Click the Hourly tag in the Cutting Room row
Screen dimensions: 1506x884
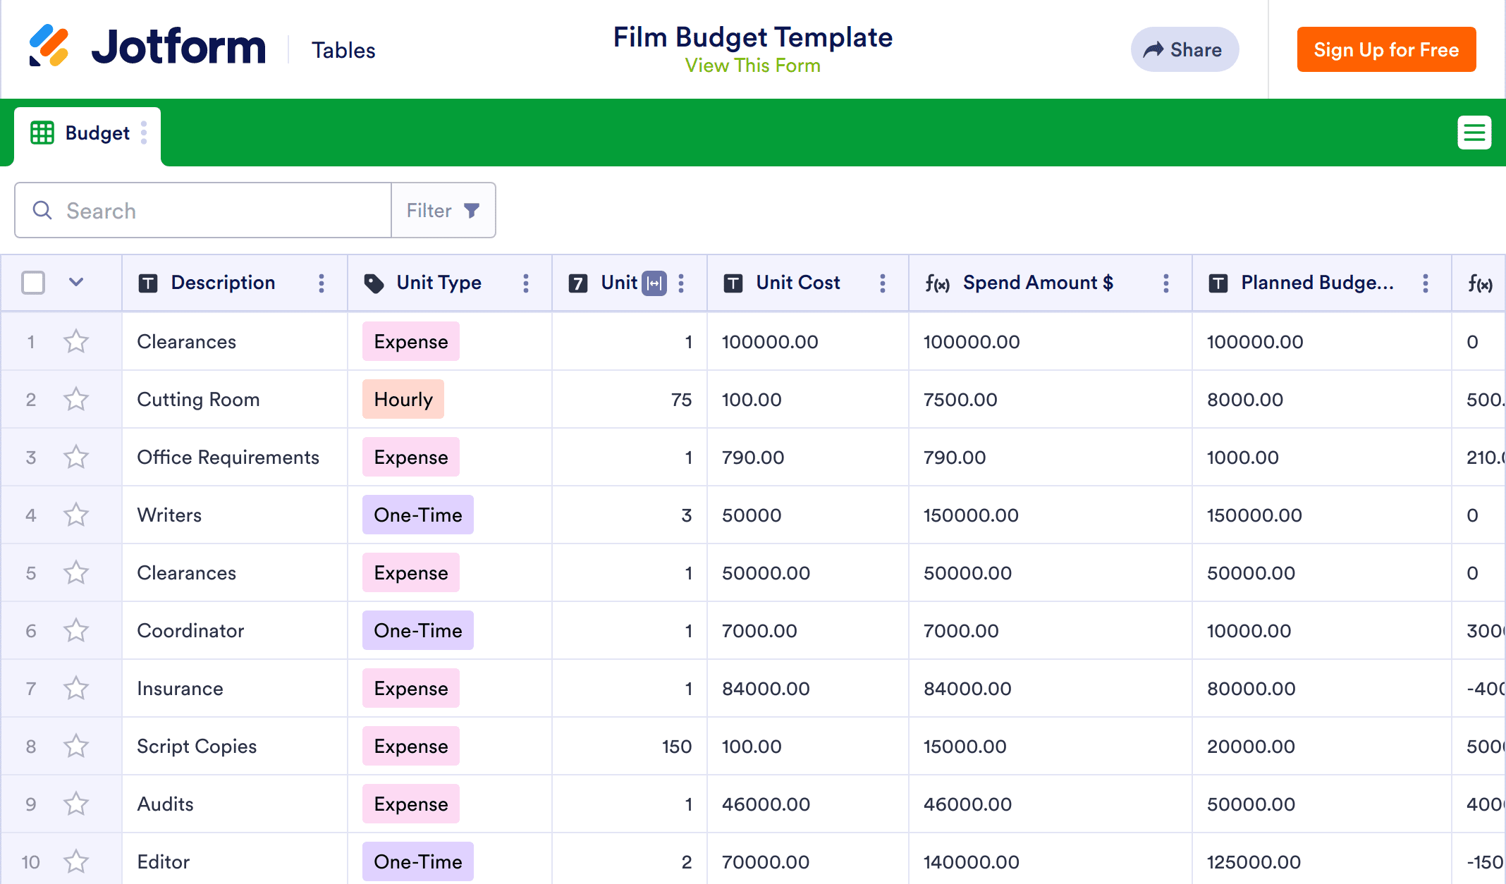[x=403, y=400]
